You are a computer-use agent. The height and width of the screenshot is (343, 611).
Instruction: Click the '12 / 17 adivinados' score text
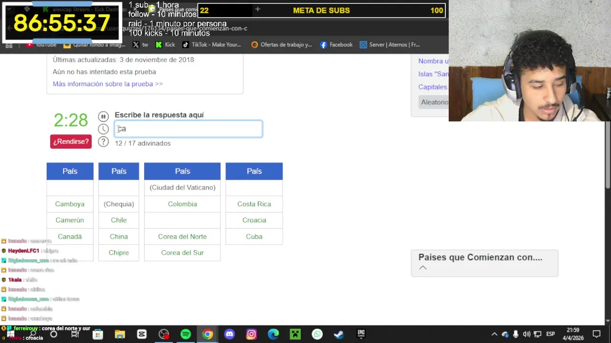pyautogui.click(x=142, y=143)
